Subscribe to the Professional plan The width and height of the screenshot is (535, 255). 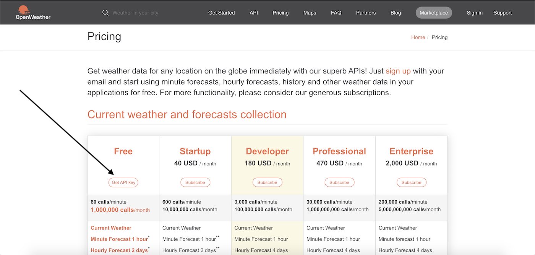point(339,182)
